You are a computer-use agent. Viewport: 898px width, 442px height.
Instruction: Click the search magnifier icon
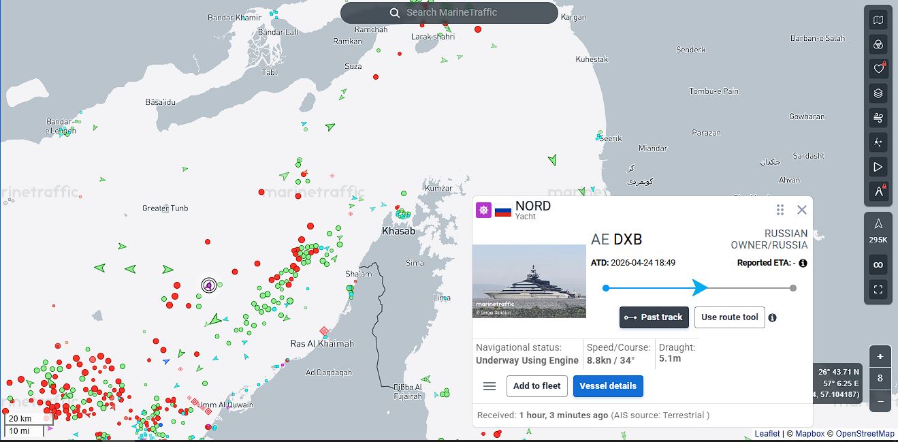395,13
